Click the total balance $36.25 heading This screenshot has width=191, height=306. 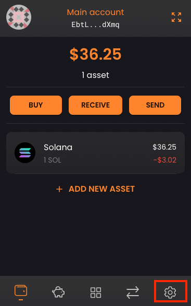coord(95,54)
